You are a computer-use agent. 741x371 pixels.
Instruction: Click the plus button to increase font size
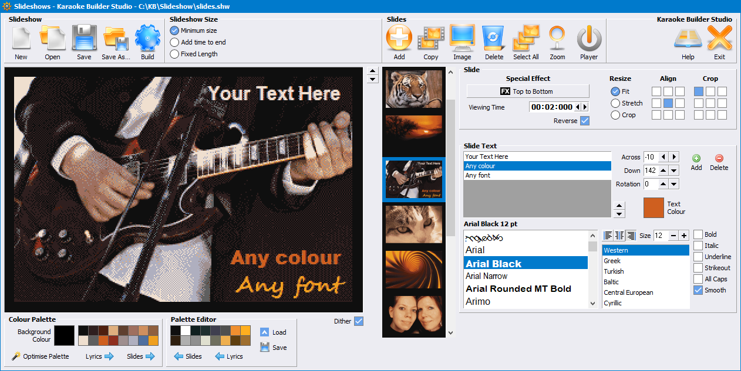tap(684, 236)
